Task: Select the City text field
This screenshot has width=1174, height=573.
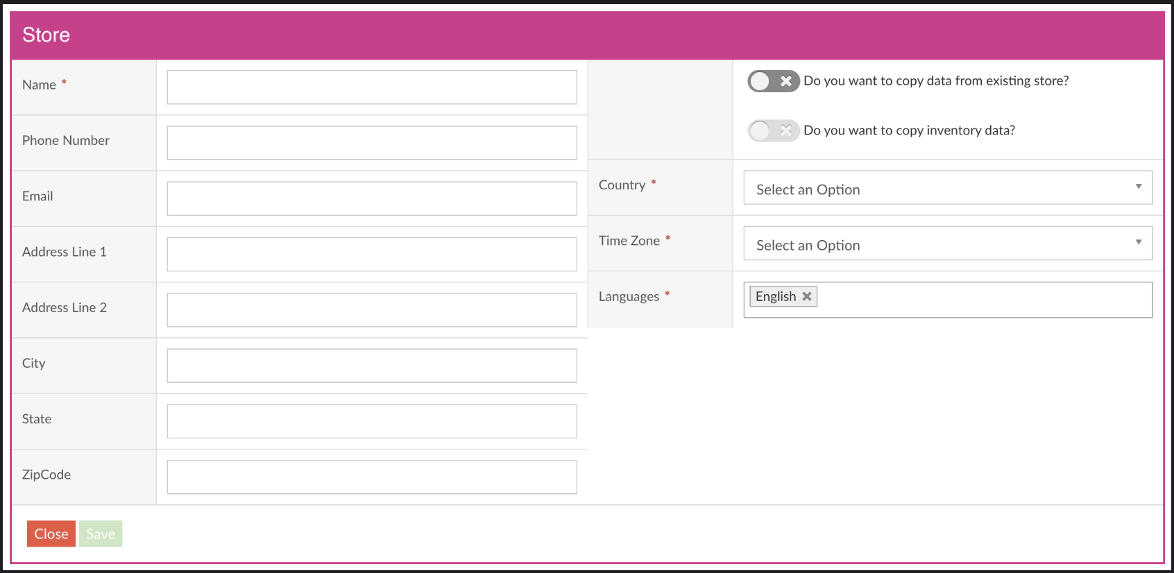Action: pos(372,366)
